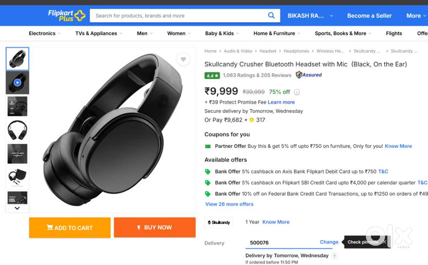This screenshot has height=265, width=428.
Task: Click the Flipkart Plus logo
Action: point(67,15)
